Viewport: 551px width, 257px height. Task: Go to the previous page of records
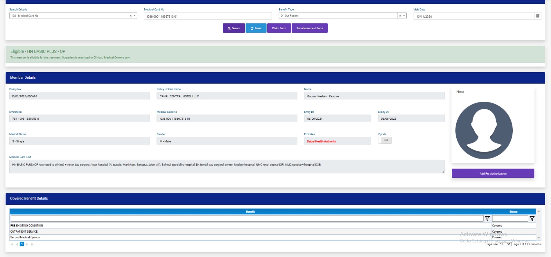tap(17, 244)
